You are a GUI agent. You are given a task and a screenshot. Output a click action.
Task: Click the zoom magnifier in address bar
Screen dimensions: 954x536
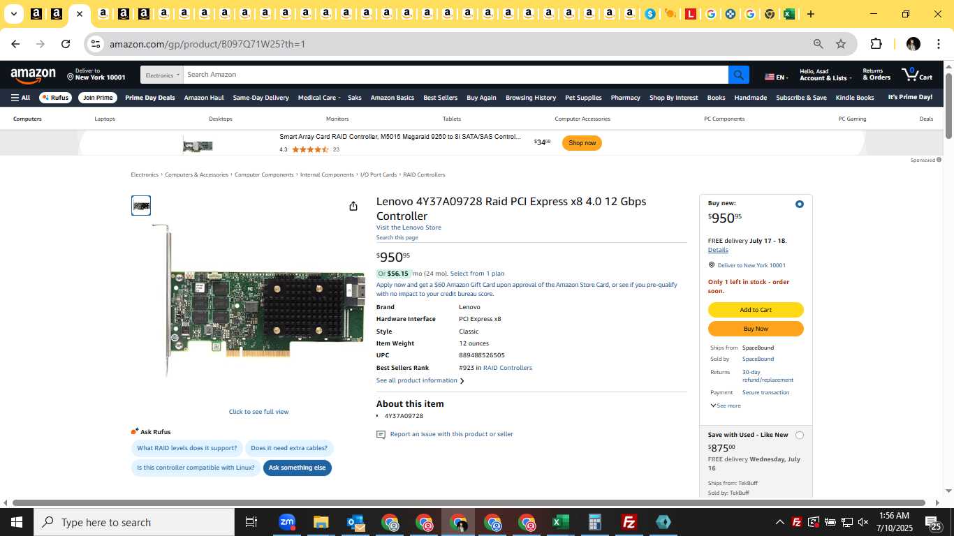pyautogui.click(x=818, y=44)
